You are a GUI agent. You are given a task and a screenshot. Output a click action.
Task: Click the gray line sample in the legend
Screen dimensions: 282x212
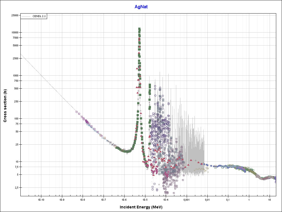(26, 17)
